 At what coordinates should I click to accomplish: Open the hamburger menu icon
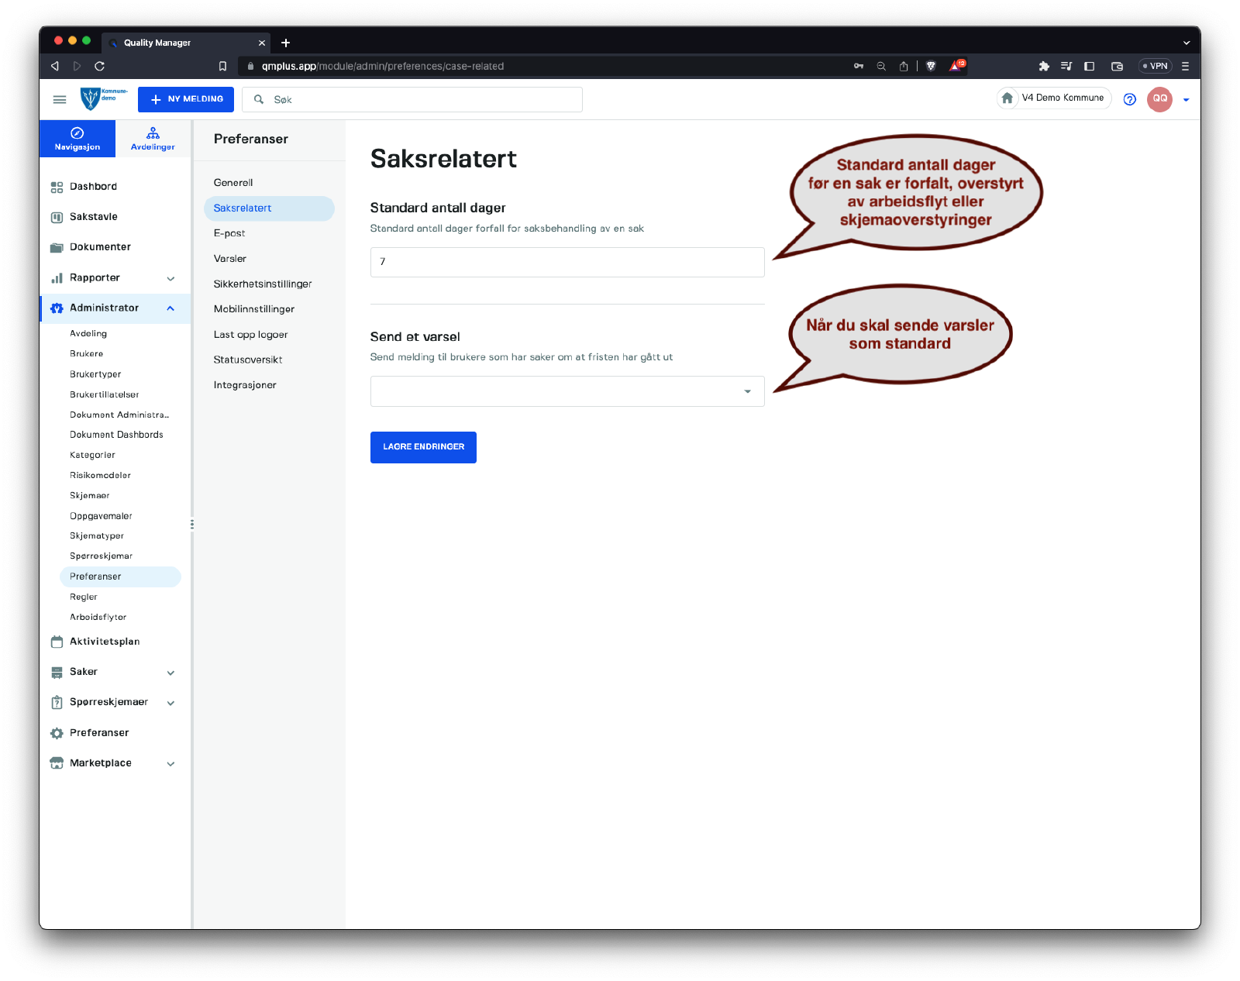coord(59,99)
